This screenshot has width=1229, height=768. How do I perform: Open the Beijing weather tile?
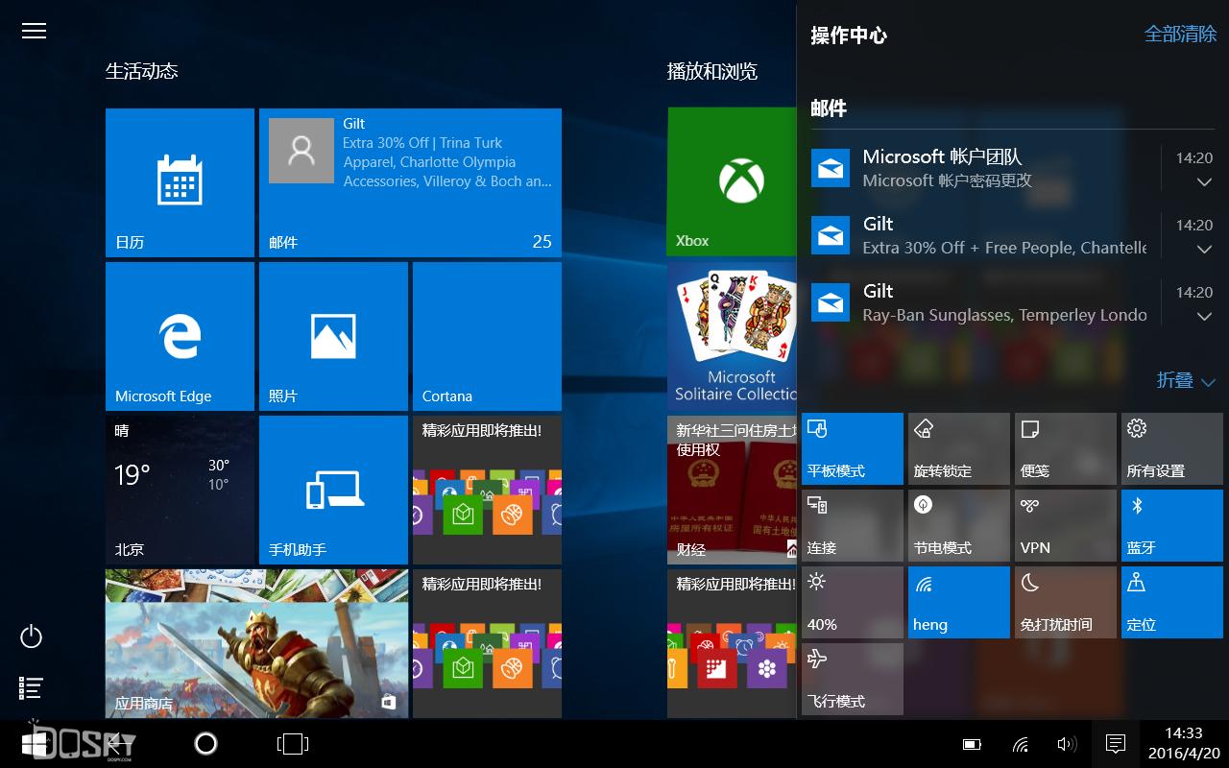(x=180, y=490)
